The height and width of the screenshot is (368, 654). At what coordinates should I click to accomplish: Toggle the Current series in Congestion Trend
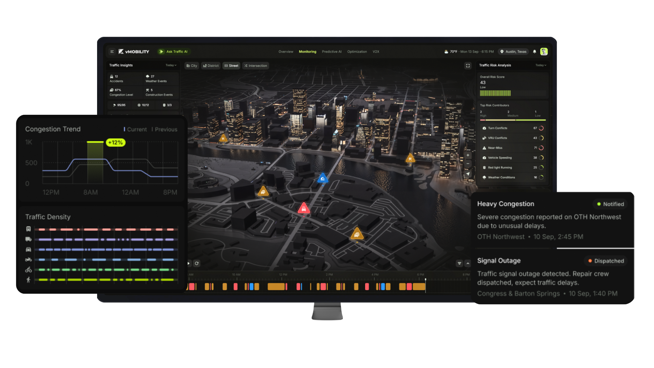pyautogui.click(x=136, y=129)
